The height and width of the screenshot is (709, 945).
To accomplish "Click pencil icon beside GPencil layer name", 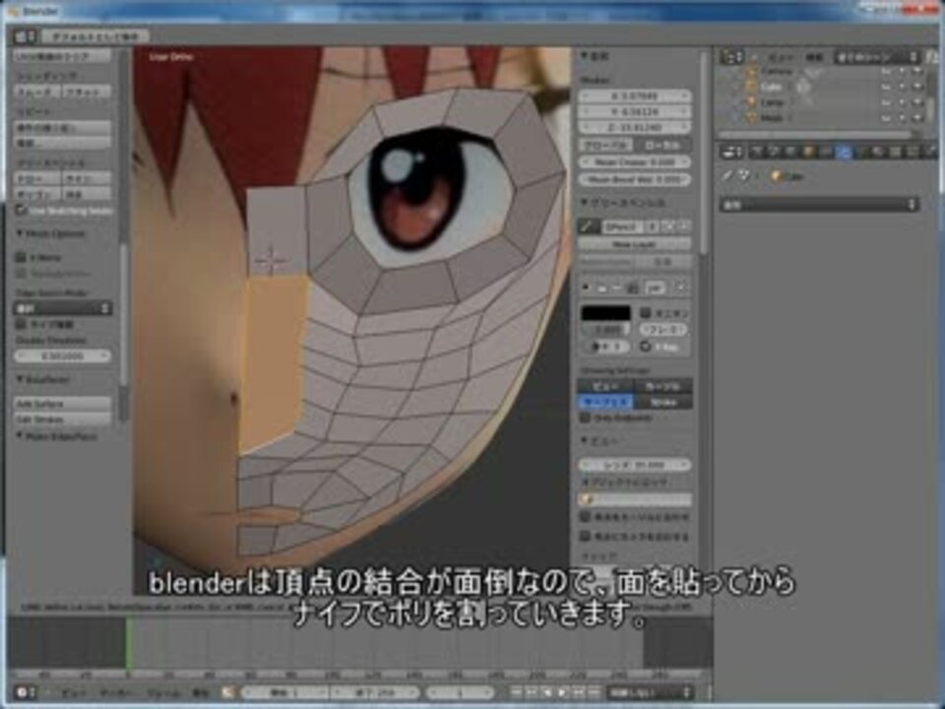I will (x=589, y=226).
